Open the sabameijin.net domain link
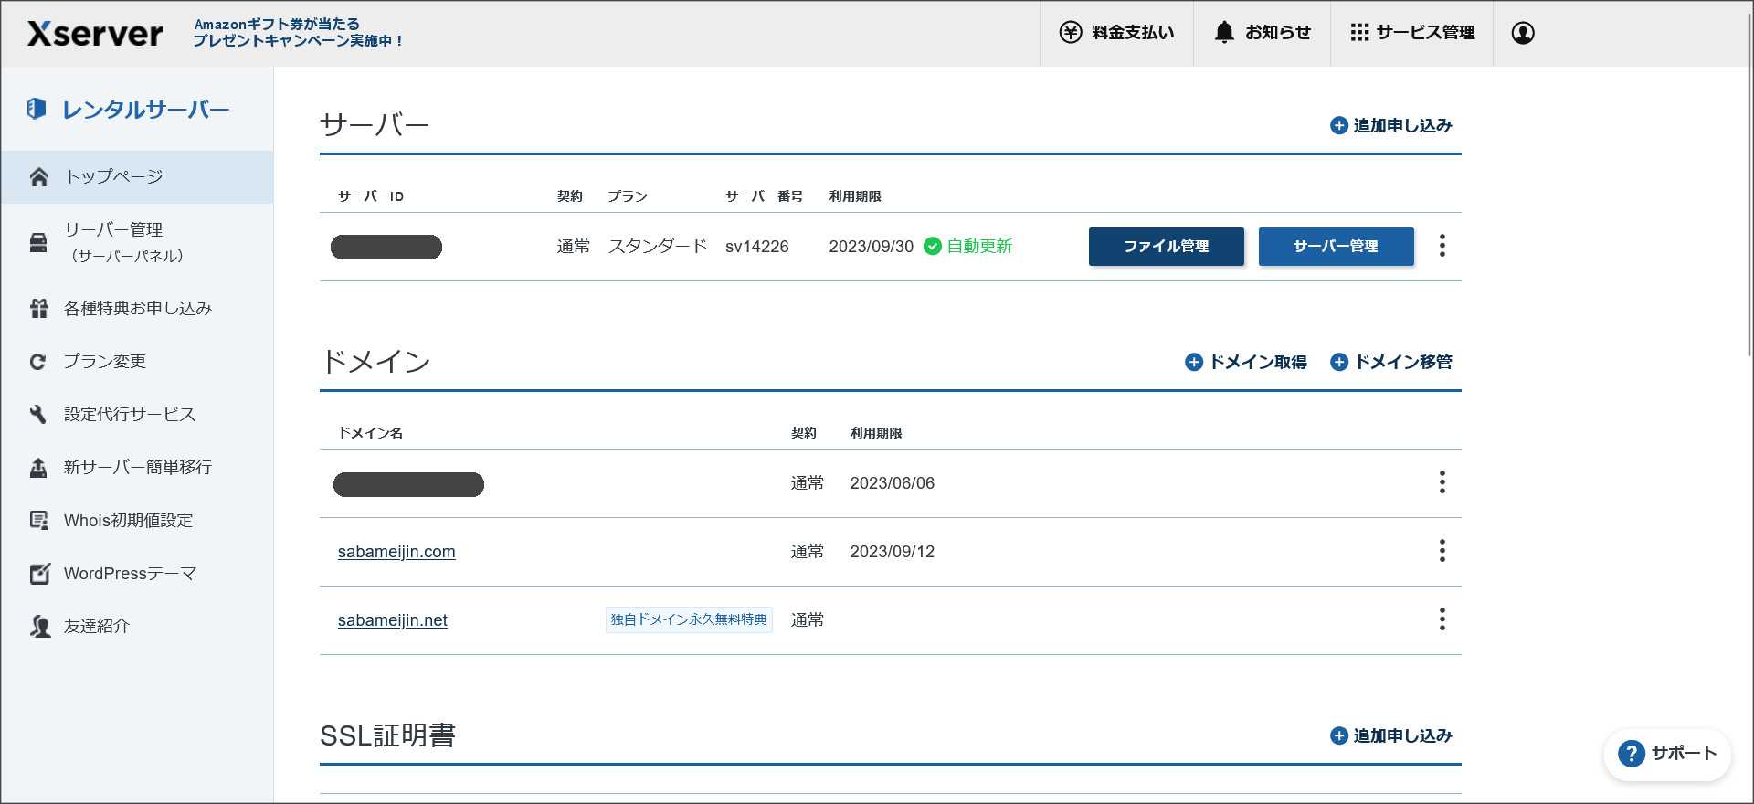Viewport: 1754px width, 804px height. 393,620
